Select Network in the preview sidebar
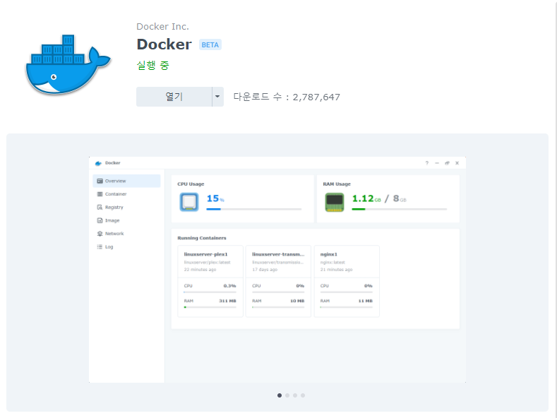557x418 pixels. (126, 234)
